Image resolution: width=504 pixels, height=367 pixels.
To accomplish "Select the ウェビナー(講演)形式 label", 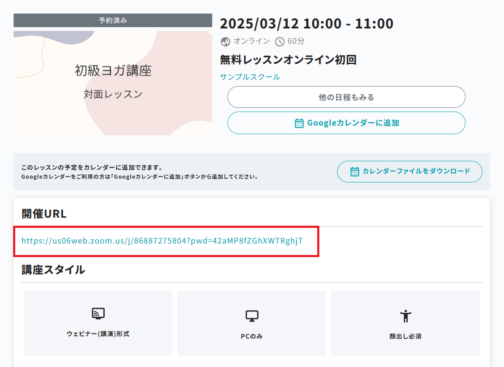I will [98, 334].
